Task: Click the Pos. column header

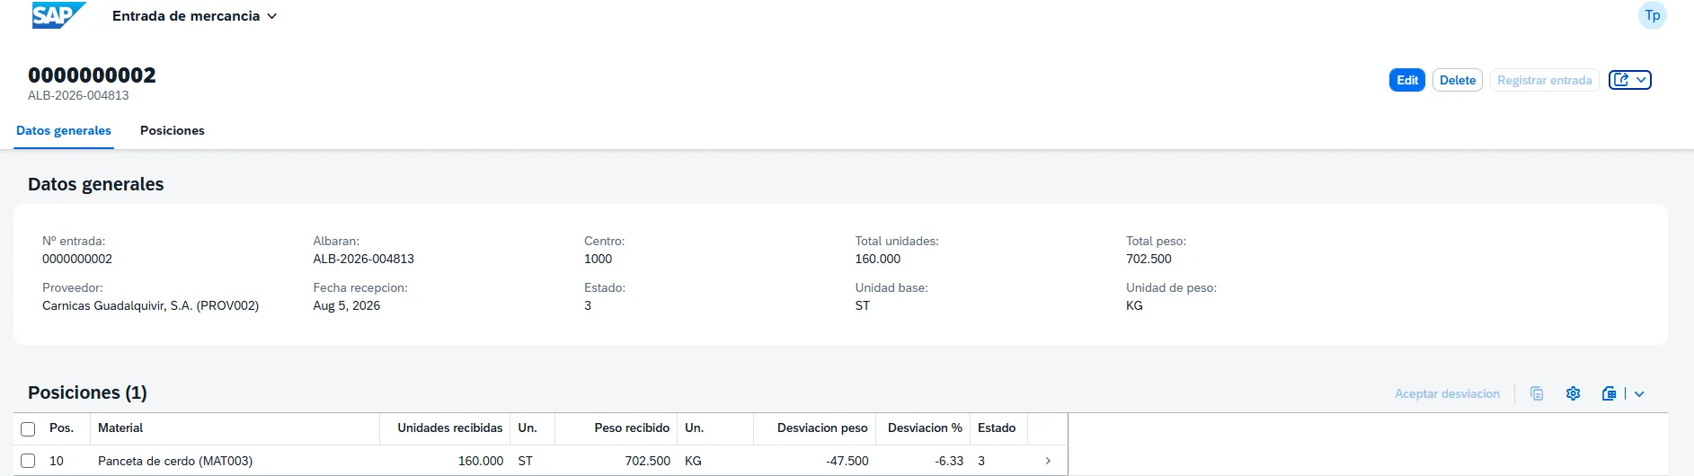Action: (x=66, y=428)
